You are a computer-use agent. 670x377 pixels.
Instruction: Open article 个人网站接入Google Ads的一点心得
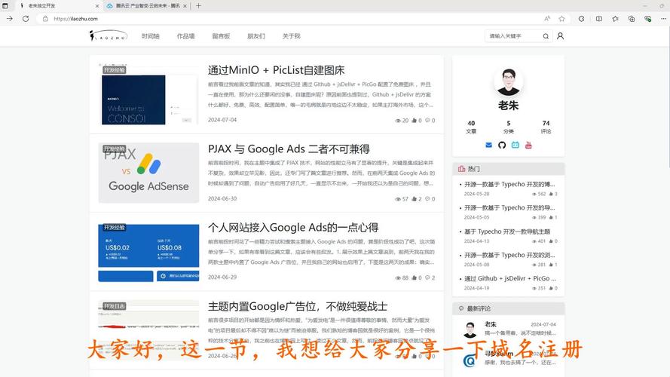coord(293,228)
